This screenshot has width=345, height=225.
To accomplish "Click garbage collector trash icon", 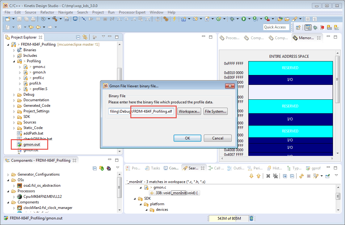I will coord(251,219).
